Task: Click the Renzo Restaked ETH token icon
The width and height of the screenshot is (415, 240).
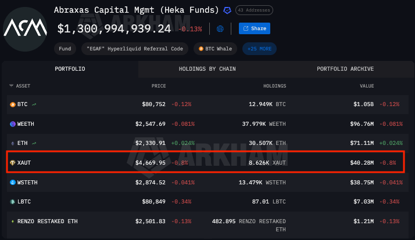Action: click(12, 221)
